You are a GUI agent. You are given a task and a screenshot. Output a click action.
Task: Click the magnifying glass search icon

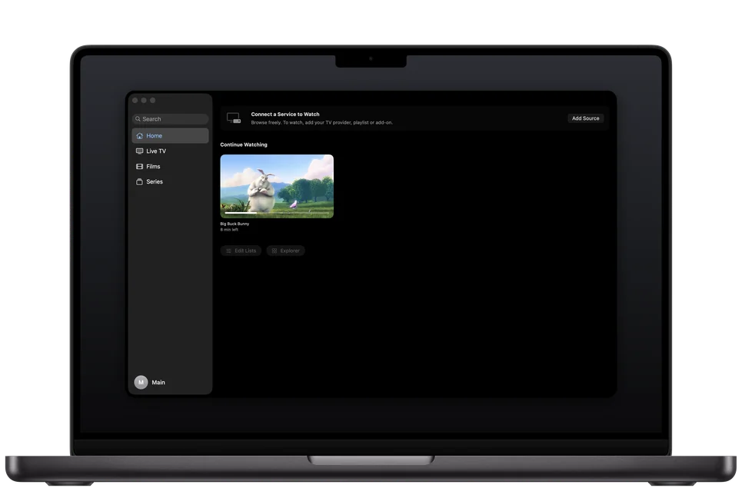tap(138, 119)
